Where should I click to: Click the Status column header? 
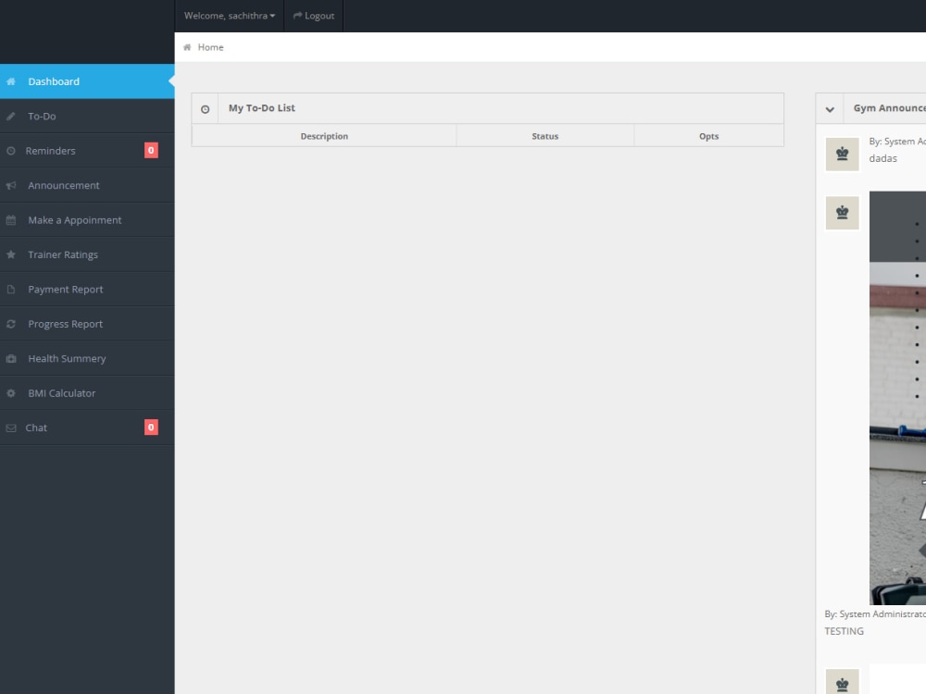pyautogui.click(x=545, y=136)
